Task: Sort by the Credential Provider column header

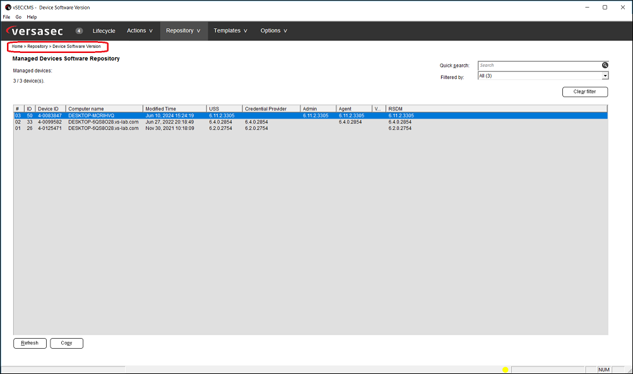Action: coord(271,109)
